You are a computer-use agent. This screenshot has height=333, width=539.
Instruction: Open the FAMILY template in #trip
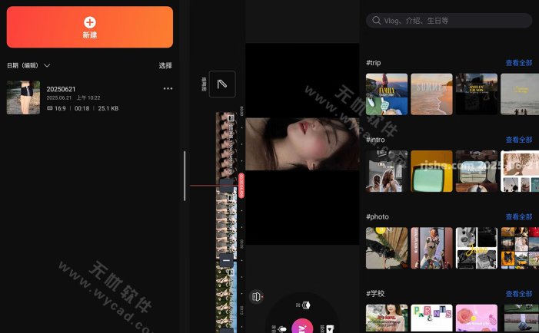coord(387,94)
